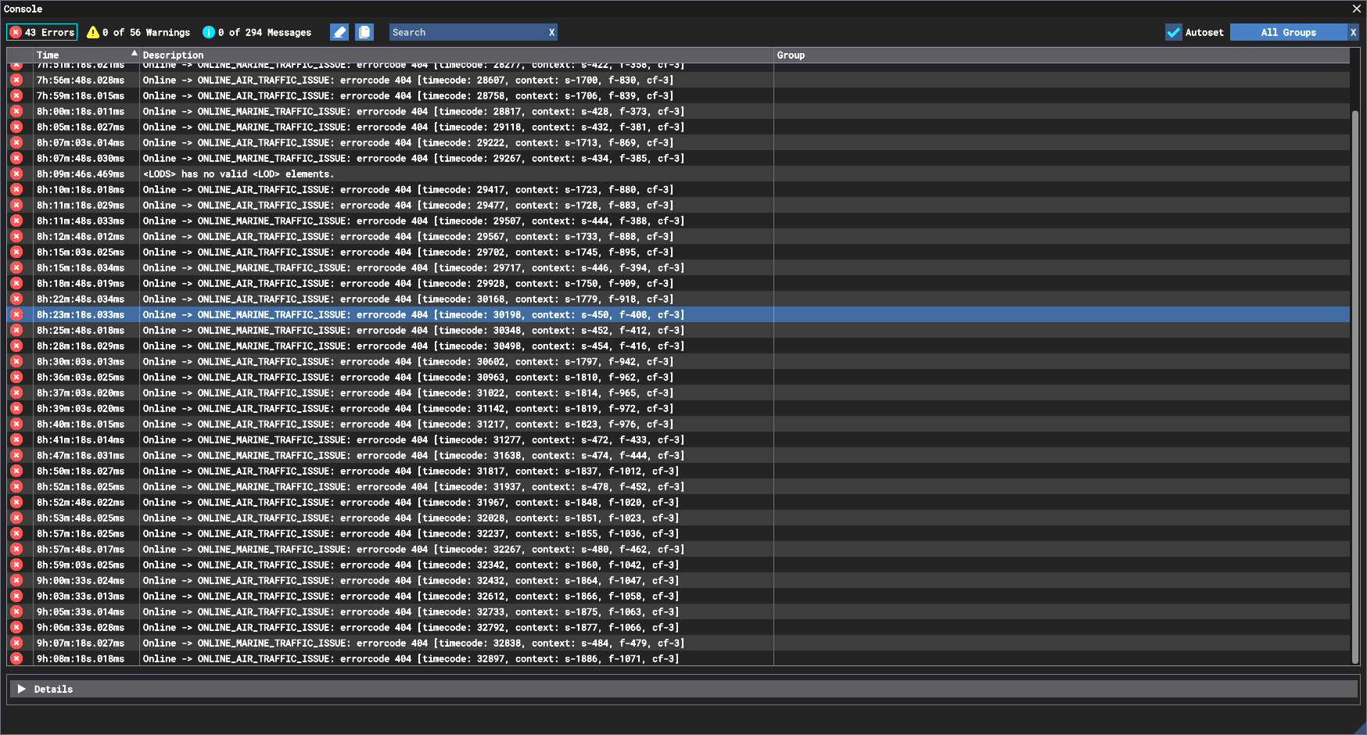Screen dimensions: 1367x735
Task: Click the copy-to-clipboard document icon
Action: click(x=364, y=32)
